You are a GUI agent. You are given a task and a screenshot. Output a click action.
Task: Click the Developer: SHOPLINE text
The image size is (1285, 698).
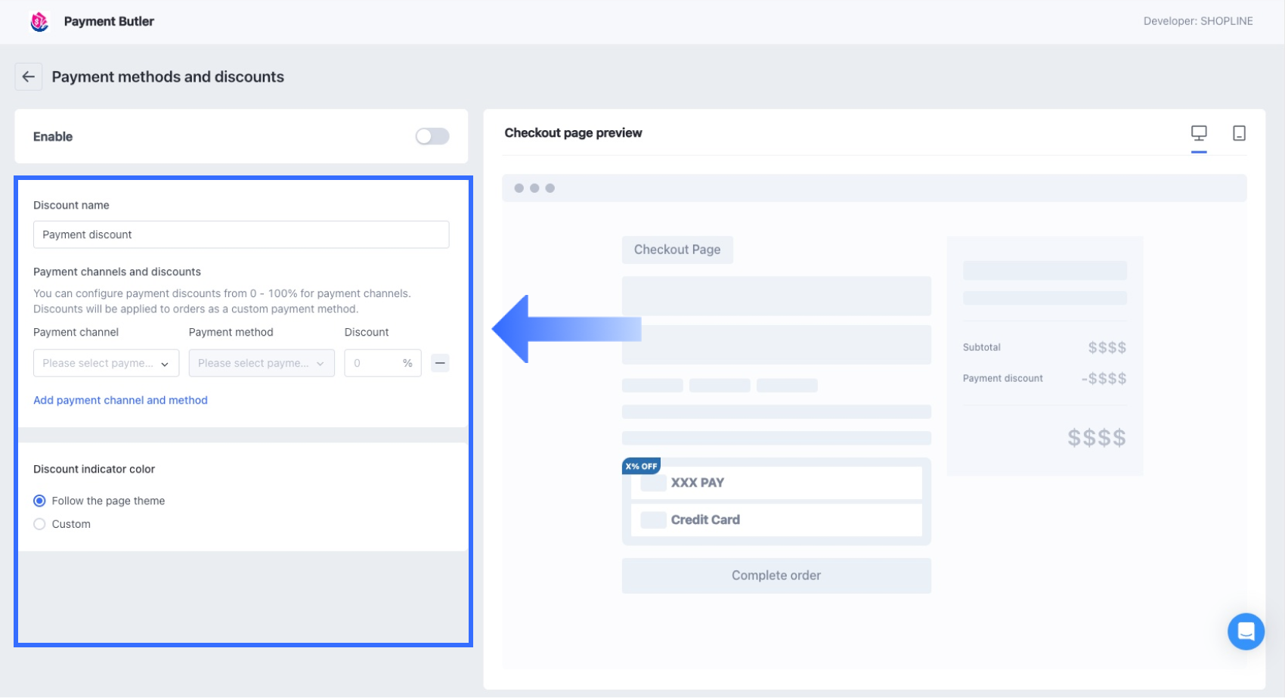pos(1198,21)
